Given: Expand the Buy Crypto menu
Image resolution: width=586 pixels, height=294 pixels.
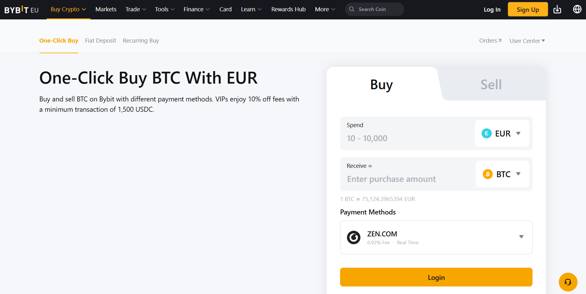Looking at the screenshot, I should pyautogui.click(x=68, y=9).
